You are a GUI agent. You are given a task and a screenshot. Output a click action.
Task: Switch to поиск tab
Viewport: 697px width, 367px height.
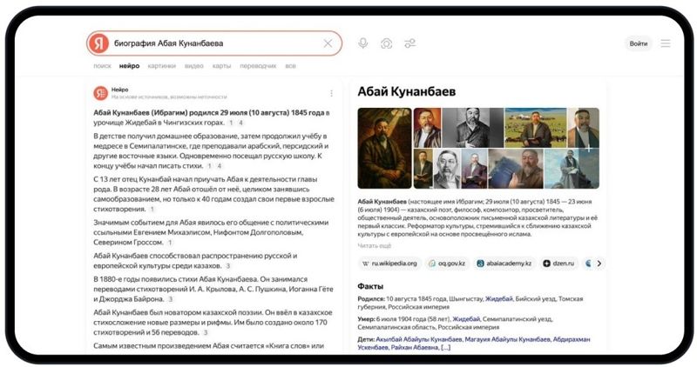click(102, 66)
